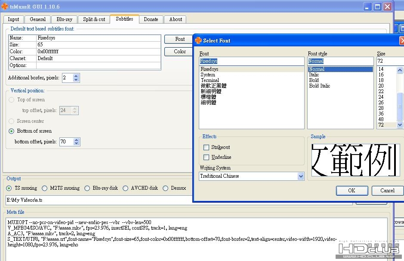Viewport: 404px width, 261px height.
Task: Click the size list scrollbar thumb
Action: (400, 106)
